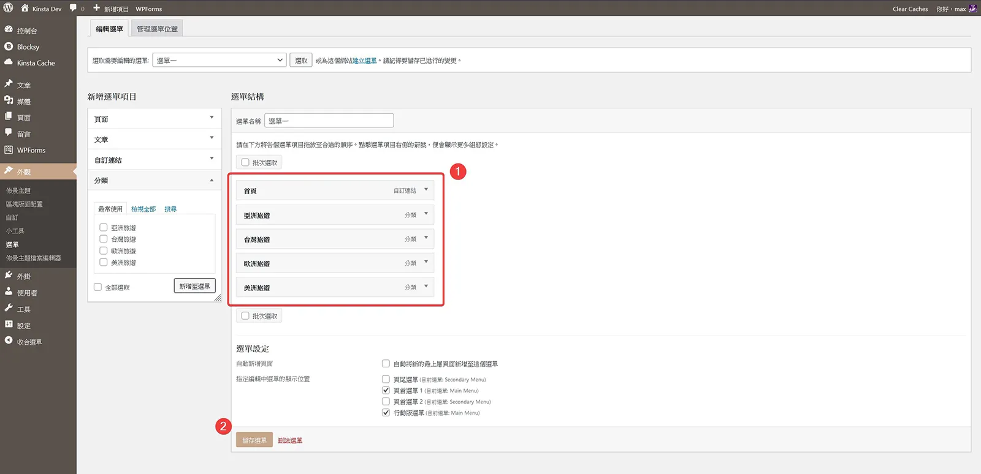Toggle the lower 批次選取 checkbox
The image size is (981, 474).
(245, 316)
